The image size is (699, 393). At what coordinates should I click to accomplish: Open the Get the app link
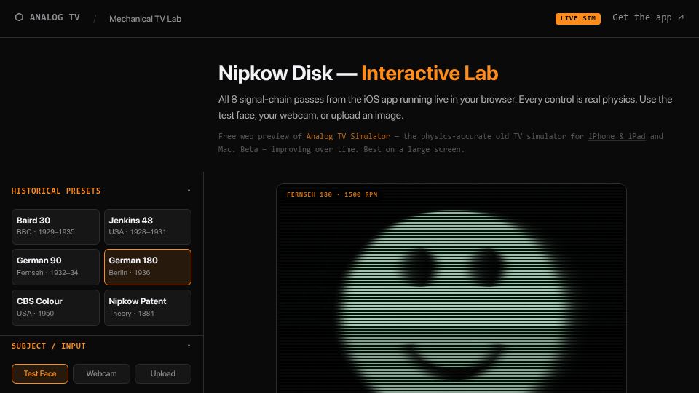pyautogui.click(x=648, y=17)
